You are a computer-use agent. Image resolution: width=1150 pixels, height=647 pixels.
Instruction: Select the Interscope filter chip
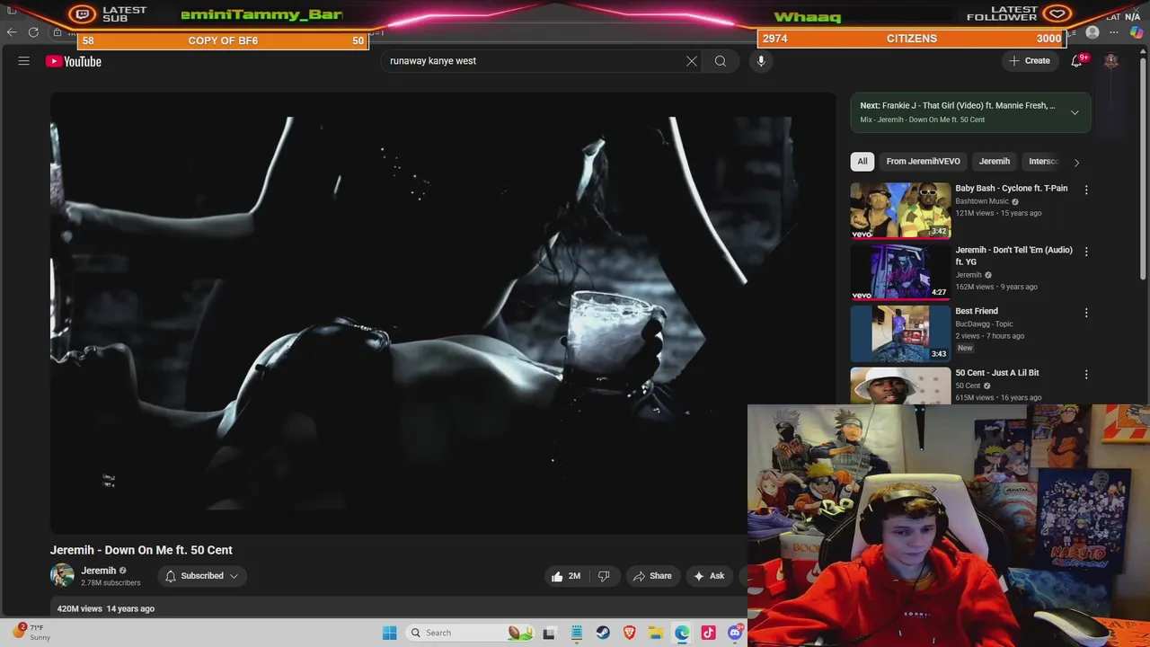(x=1044, y=161)
